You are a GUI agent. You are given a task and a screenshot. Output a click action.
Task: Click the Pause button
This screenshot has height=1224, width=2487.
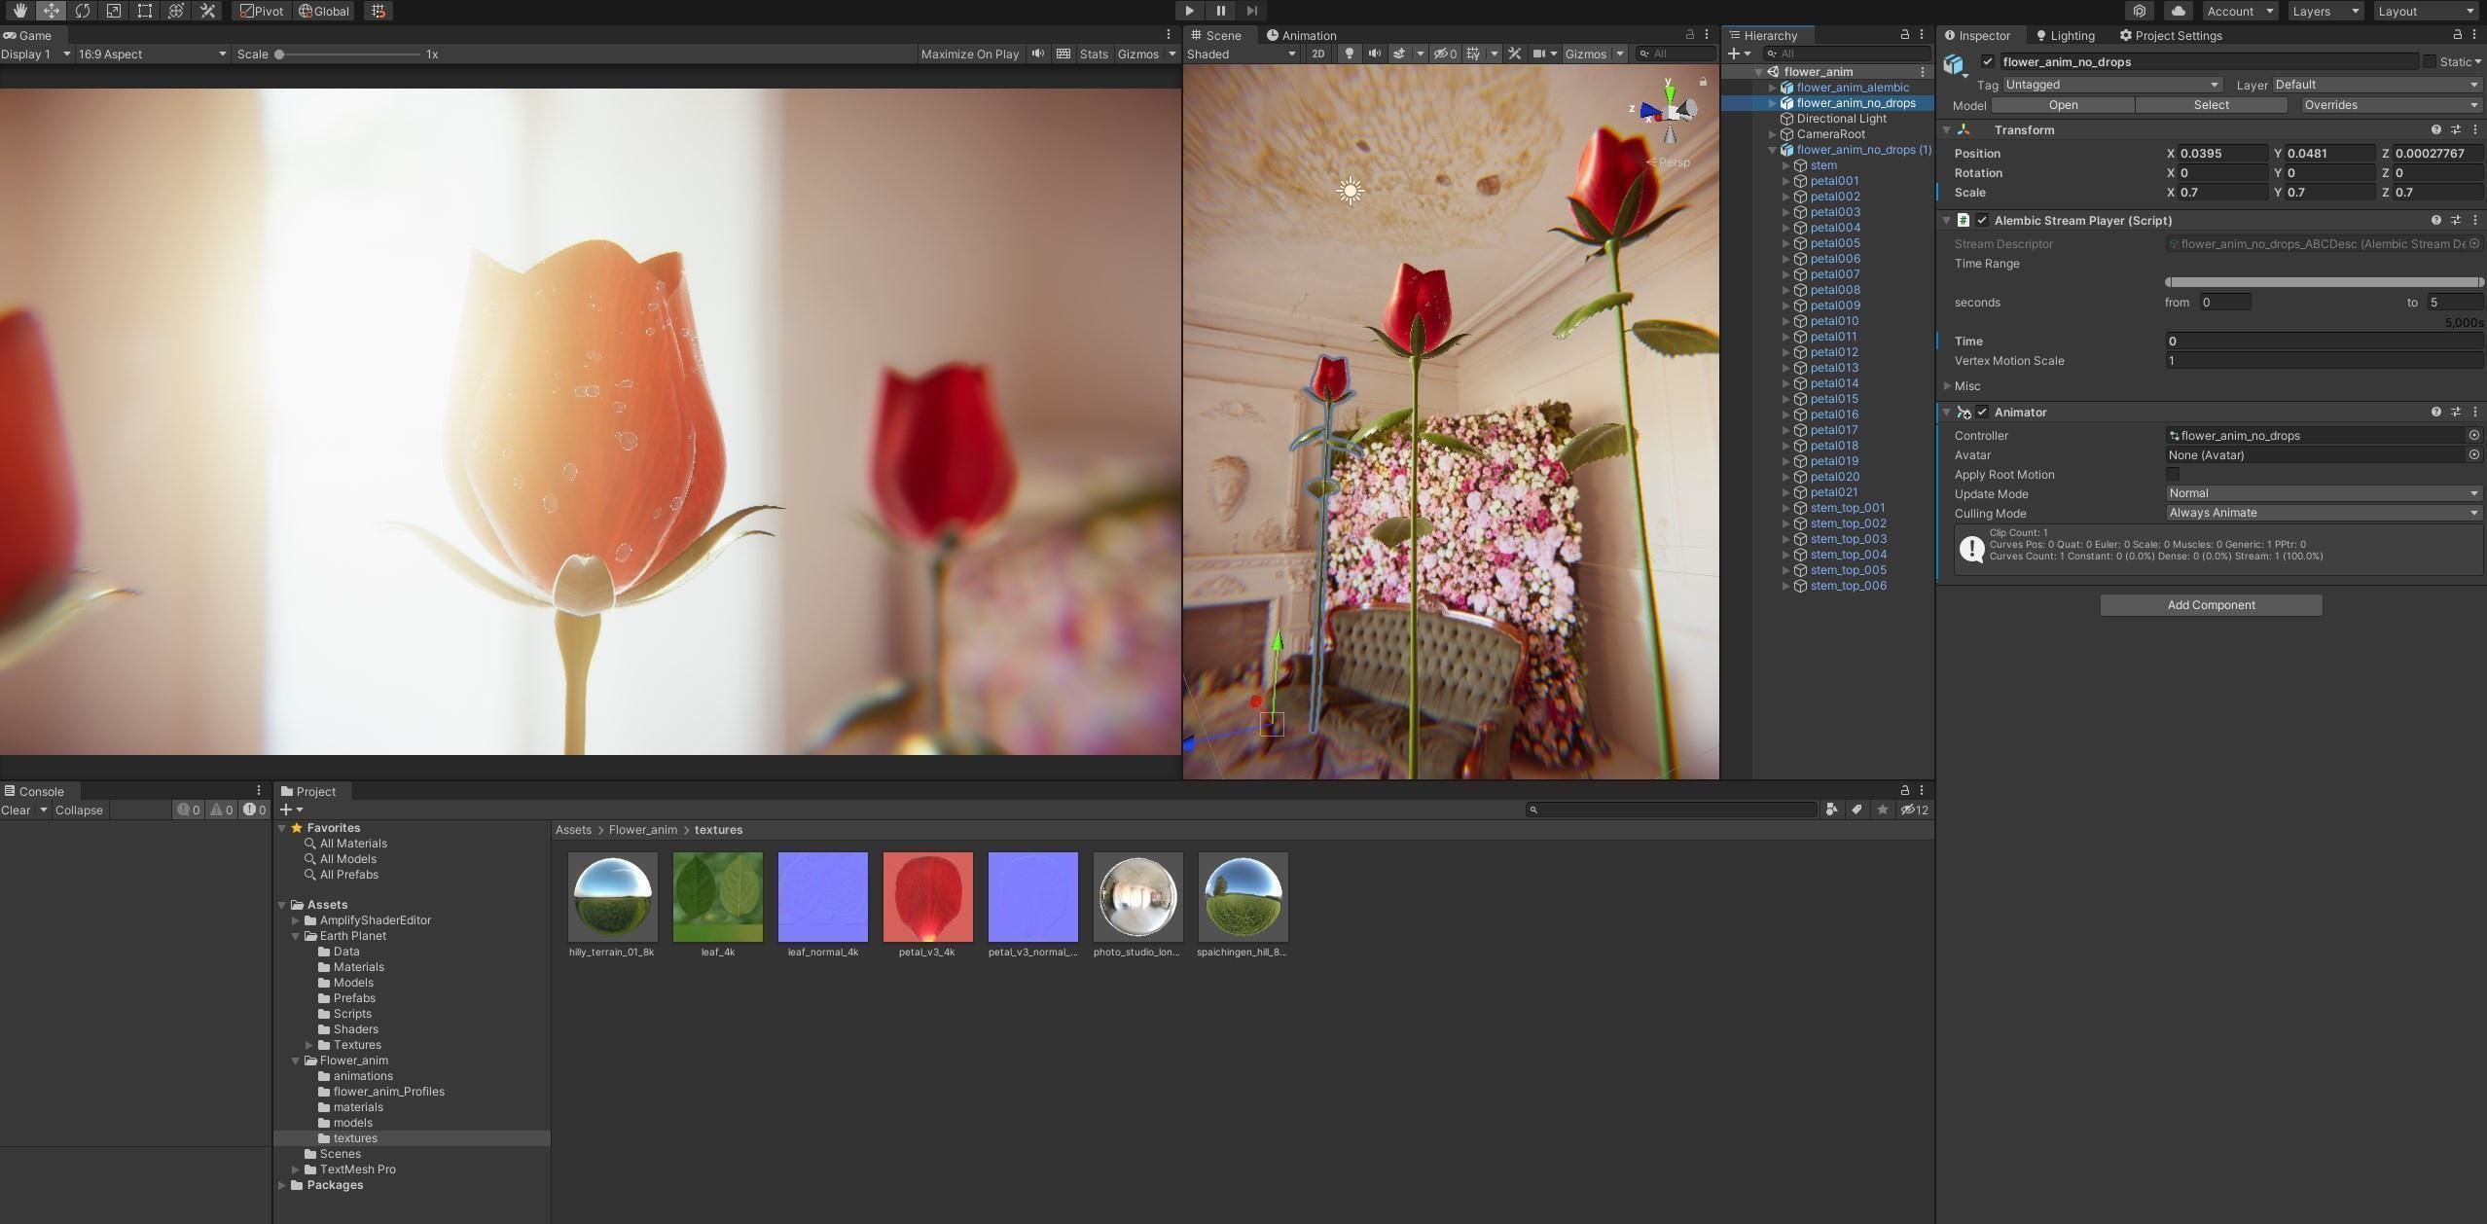point(1220,11)
